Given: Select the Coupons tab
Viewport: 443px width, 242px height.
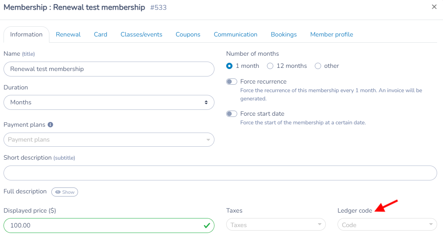Looking at the screenshot, I should pos(188,35).
